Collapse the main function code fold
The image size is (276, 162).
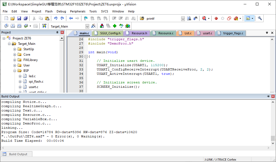(86, 57)
